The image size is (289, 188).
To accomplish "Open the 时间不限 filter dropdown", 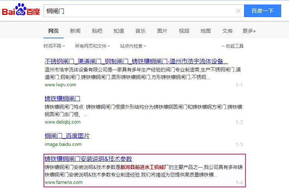I will pyautogui.click(x=54, y=46).
